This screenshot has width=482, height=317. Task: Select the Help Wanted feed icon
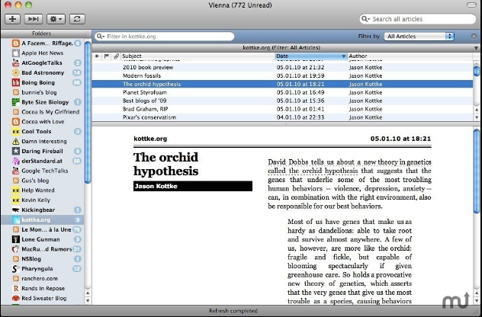16,191
